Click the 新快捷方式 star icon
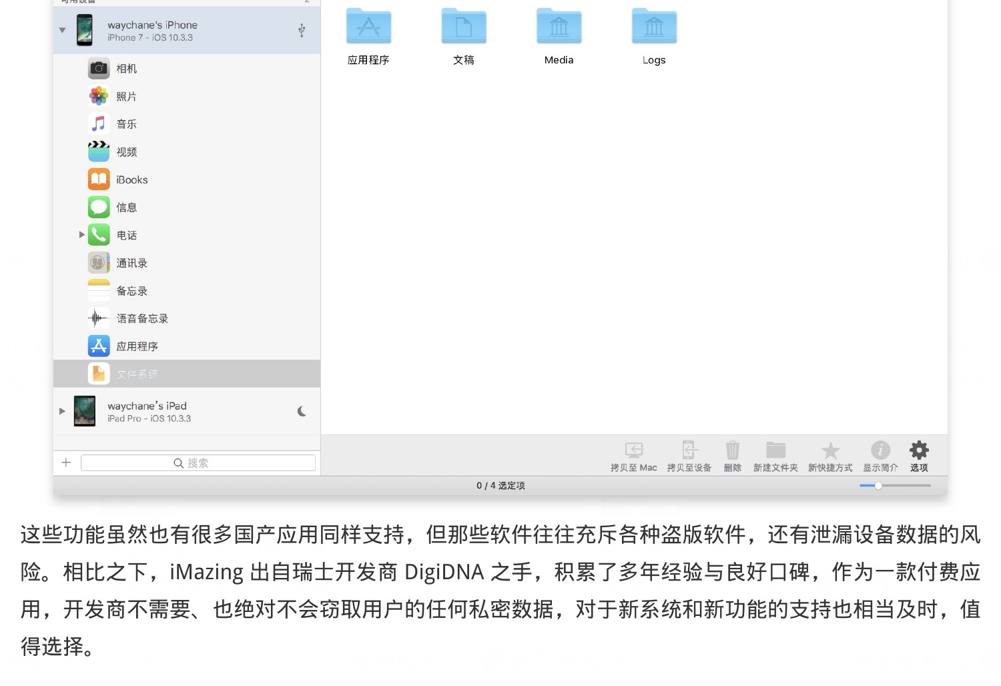Screen dimensions: 1001x686 tap(830, 450)
